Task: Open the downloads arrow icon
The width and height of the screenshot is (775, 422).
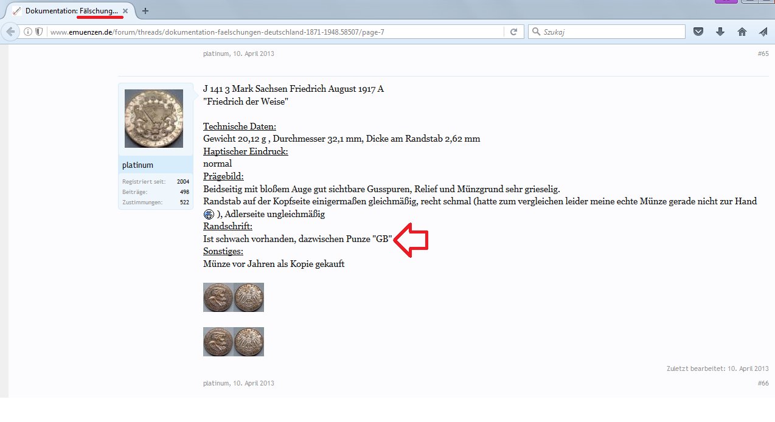Action: coord(720,32)
